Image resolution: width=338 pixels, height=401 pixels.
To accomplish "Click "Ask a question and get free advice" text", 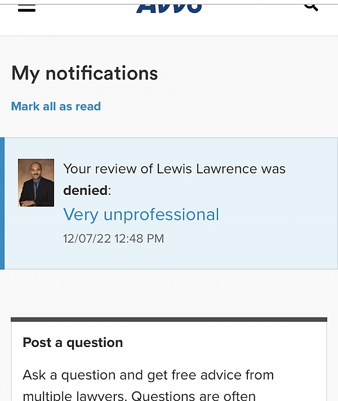I will (148, 375).
